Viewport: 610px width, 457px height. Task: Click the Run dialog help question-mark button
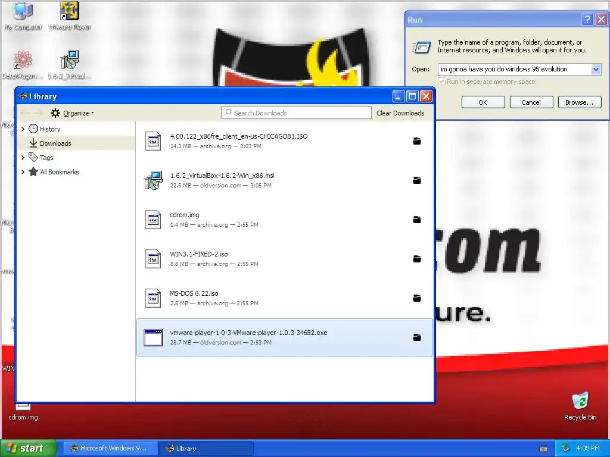tap(587, 20)
